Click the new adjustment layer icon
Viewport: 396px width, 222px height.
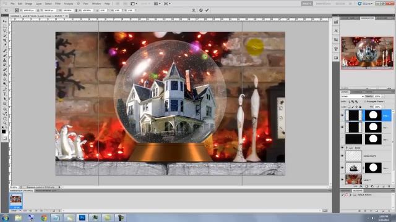pos(372,186)
